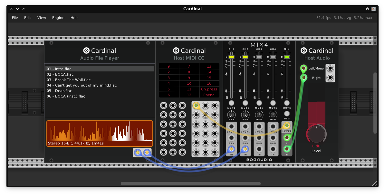Select the file 05 - Dear.flac
This screenshot has height=195, width=385.
(100, 91)
